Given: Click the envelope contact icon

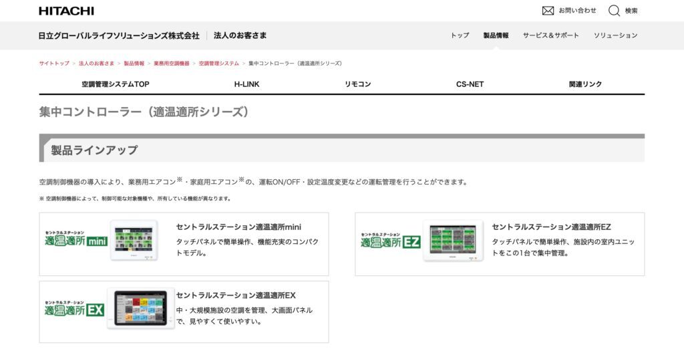Looking at the screenshot, I should click(x=548, y=11).
